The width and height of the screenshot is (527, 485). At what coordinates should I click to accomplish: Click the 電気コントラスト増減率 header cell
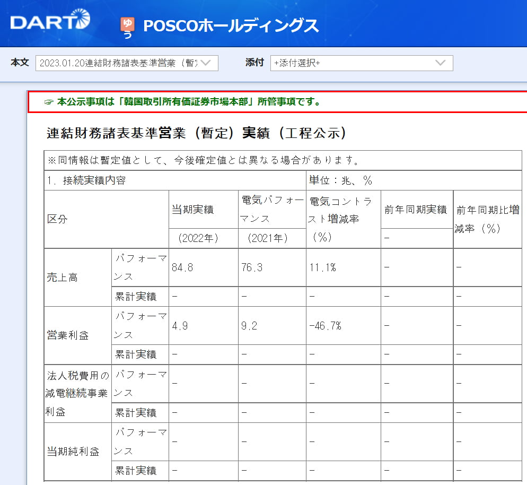click(343, 219)
